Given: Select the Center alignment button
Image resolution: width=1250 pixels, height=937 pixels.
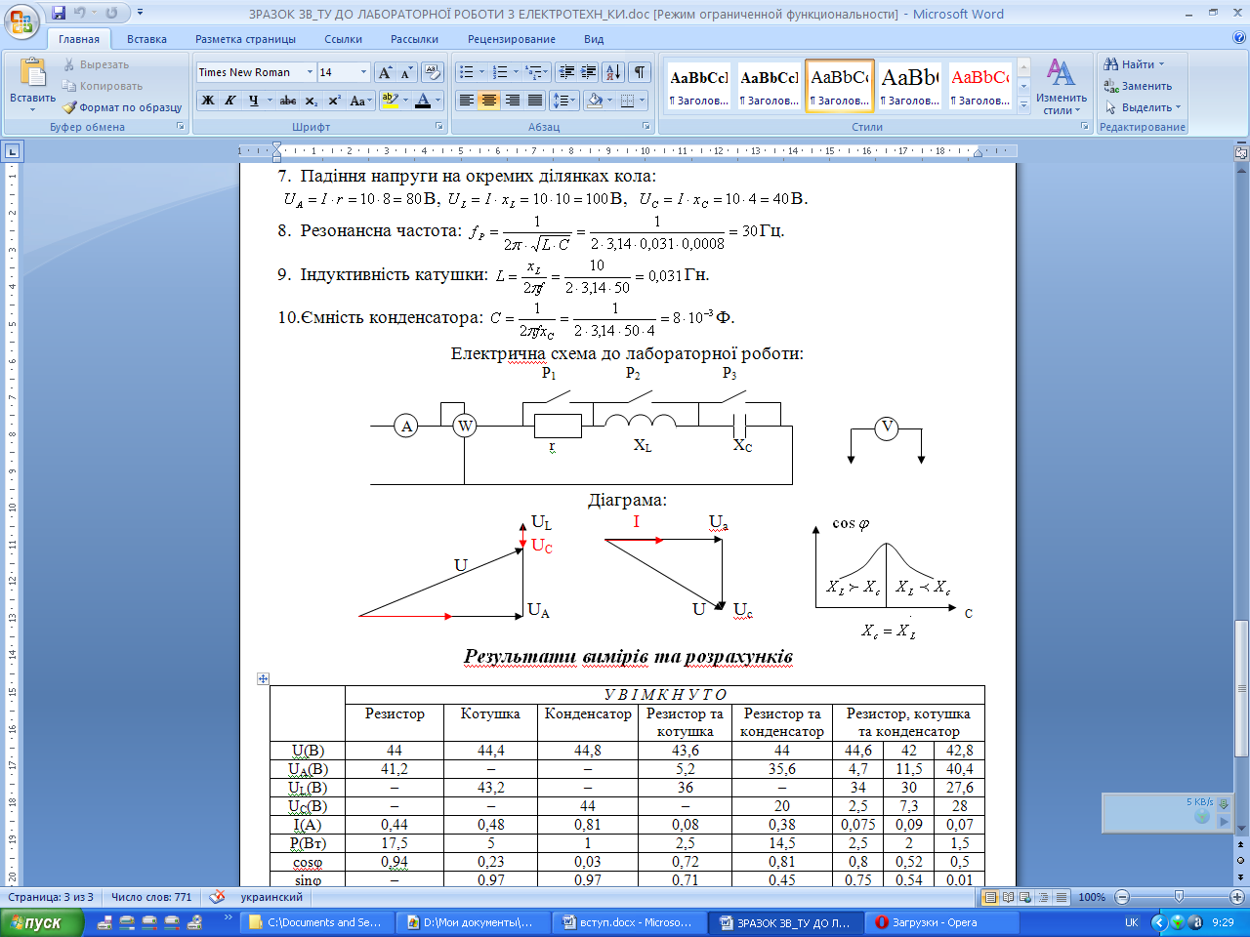Looking at the screenshot, I should tap(489, 100).
